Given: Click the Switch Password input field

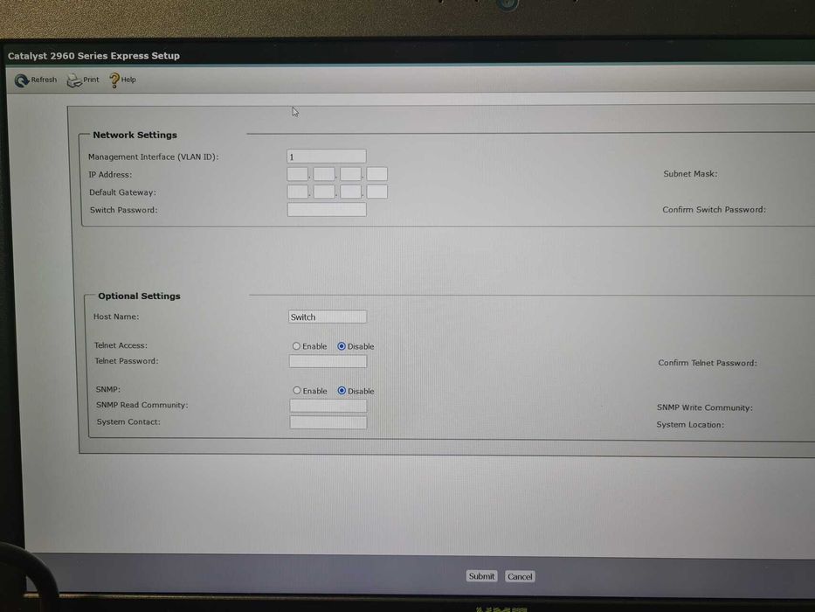Looking at the screenshot, I should [327, 209].
